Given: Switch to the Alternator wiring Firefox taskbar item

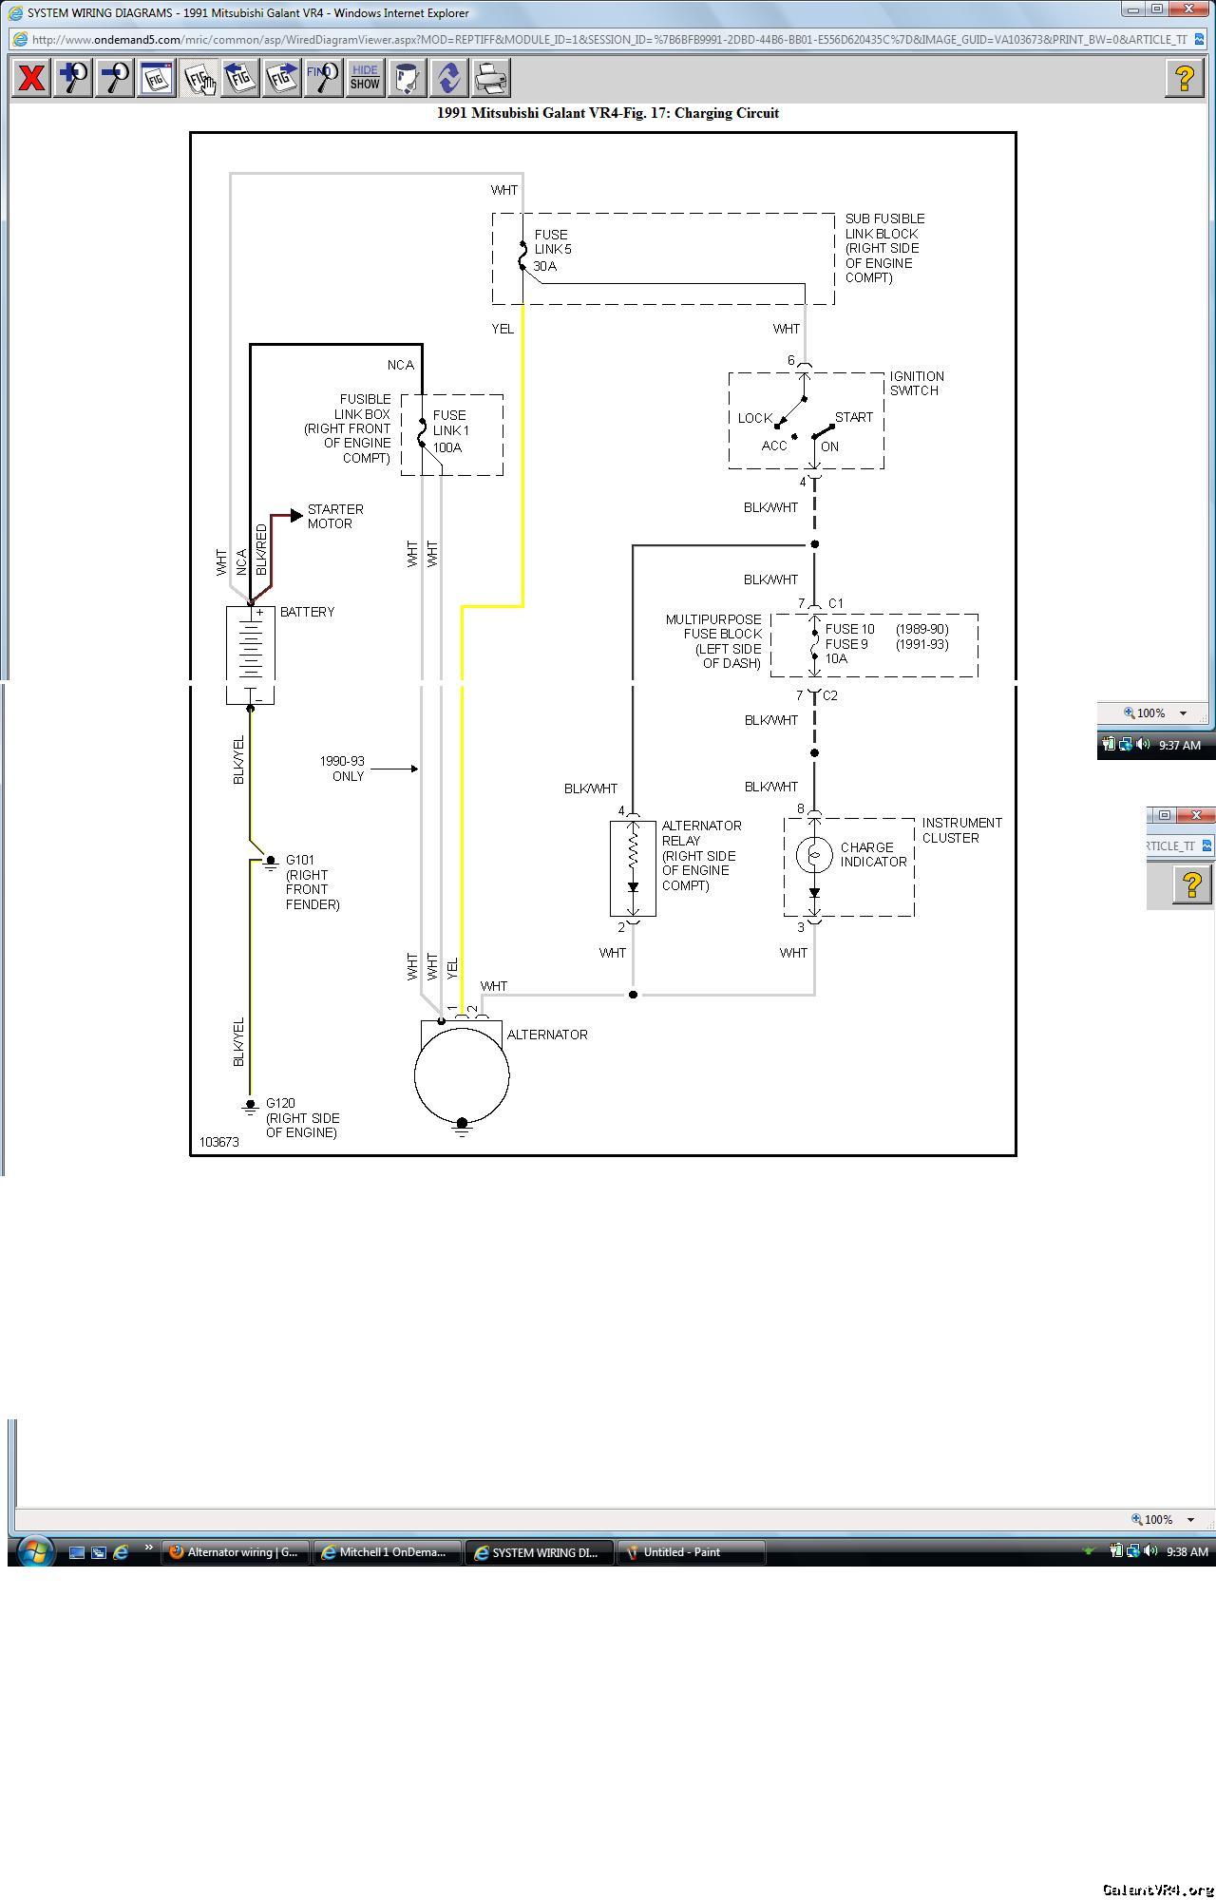Looking at the screenshot, I should pos(235,1552).
